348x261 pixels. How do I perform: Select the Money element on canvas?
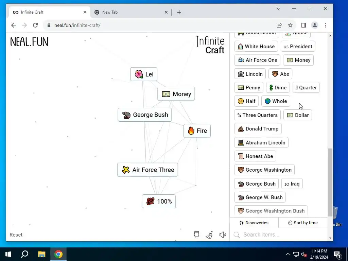[x=176, y=94]
